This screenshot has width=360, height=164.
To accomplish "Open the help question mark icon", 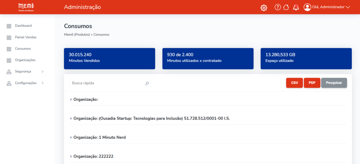I will click(277, 7).
